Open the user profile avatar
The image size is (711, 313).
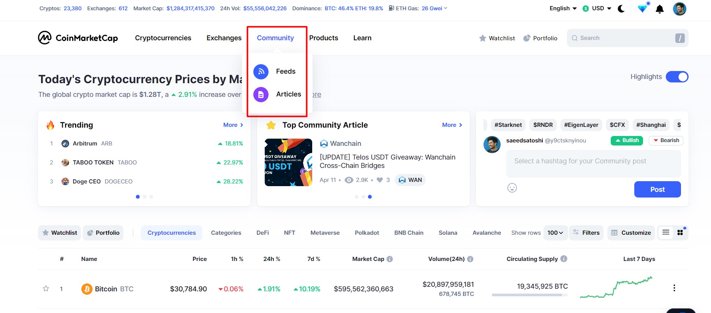(x=679, y=8)
